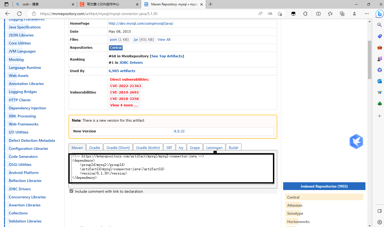Viewport: 384px width, 227px height.
Task: Uncheck Include comment with link checkbox
Action: pos(71,191)
